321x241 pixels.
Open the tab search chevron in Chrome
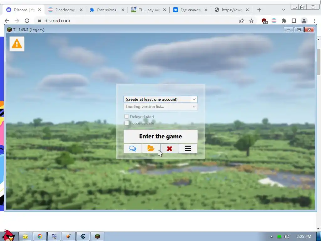[x=283, y=10]
